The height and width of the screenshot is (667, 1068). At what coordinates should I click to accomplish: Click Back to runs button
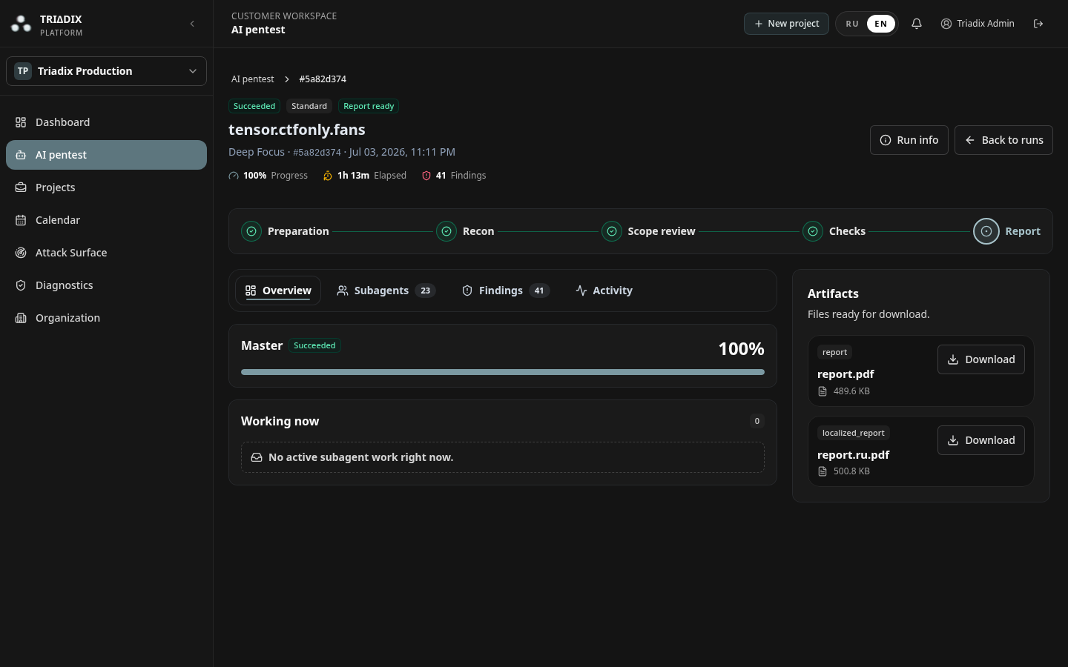point(1003,140)
